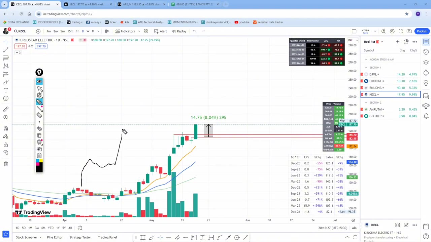Open the forecasting and measurement tools
Image resolution: width=431 pixels, height=242 pixels.
pyautogui.click(x=6, y=74)
